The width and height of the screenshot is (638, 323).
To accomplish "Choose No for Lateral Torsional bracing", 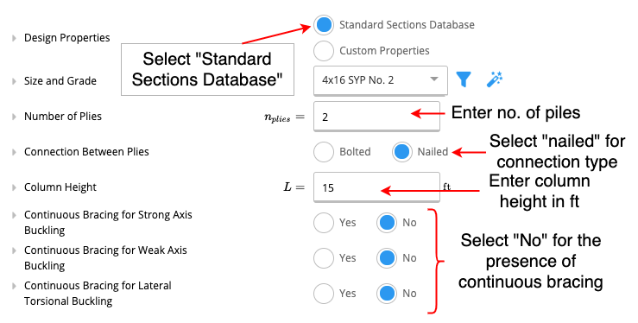I will (x=387, y=294).
